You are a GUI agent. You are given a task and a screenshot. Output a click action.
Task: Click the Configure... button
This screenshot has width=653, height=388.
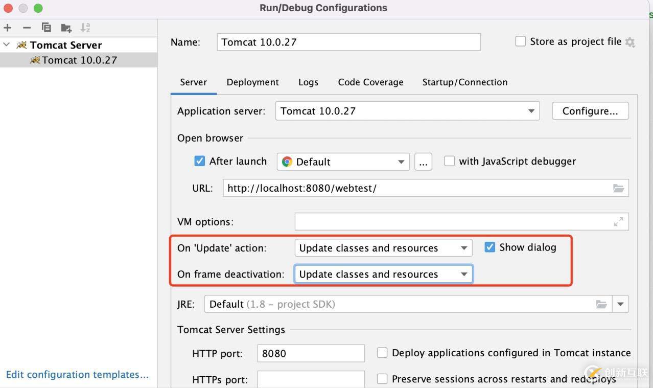tap(590, 111)
